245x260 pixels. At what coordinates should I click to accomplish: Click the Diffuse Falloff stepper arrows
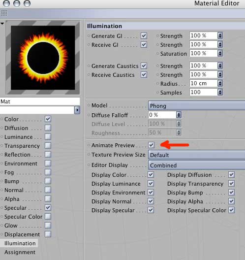coord(179,115)
